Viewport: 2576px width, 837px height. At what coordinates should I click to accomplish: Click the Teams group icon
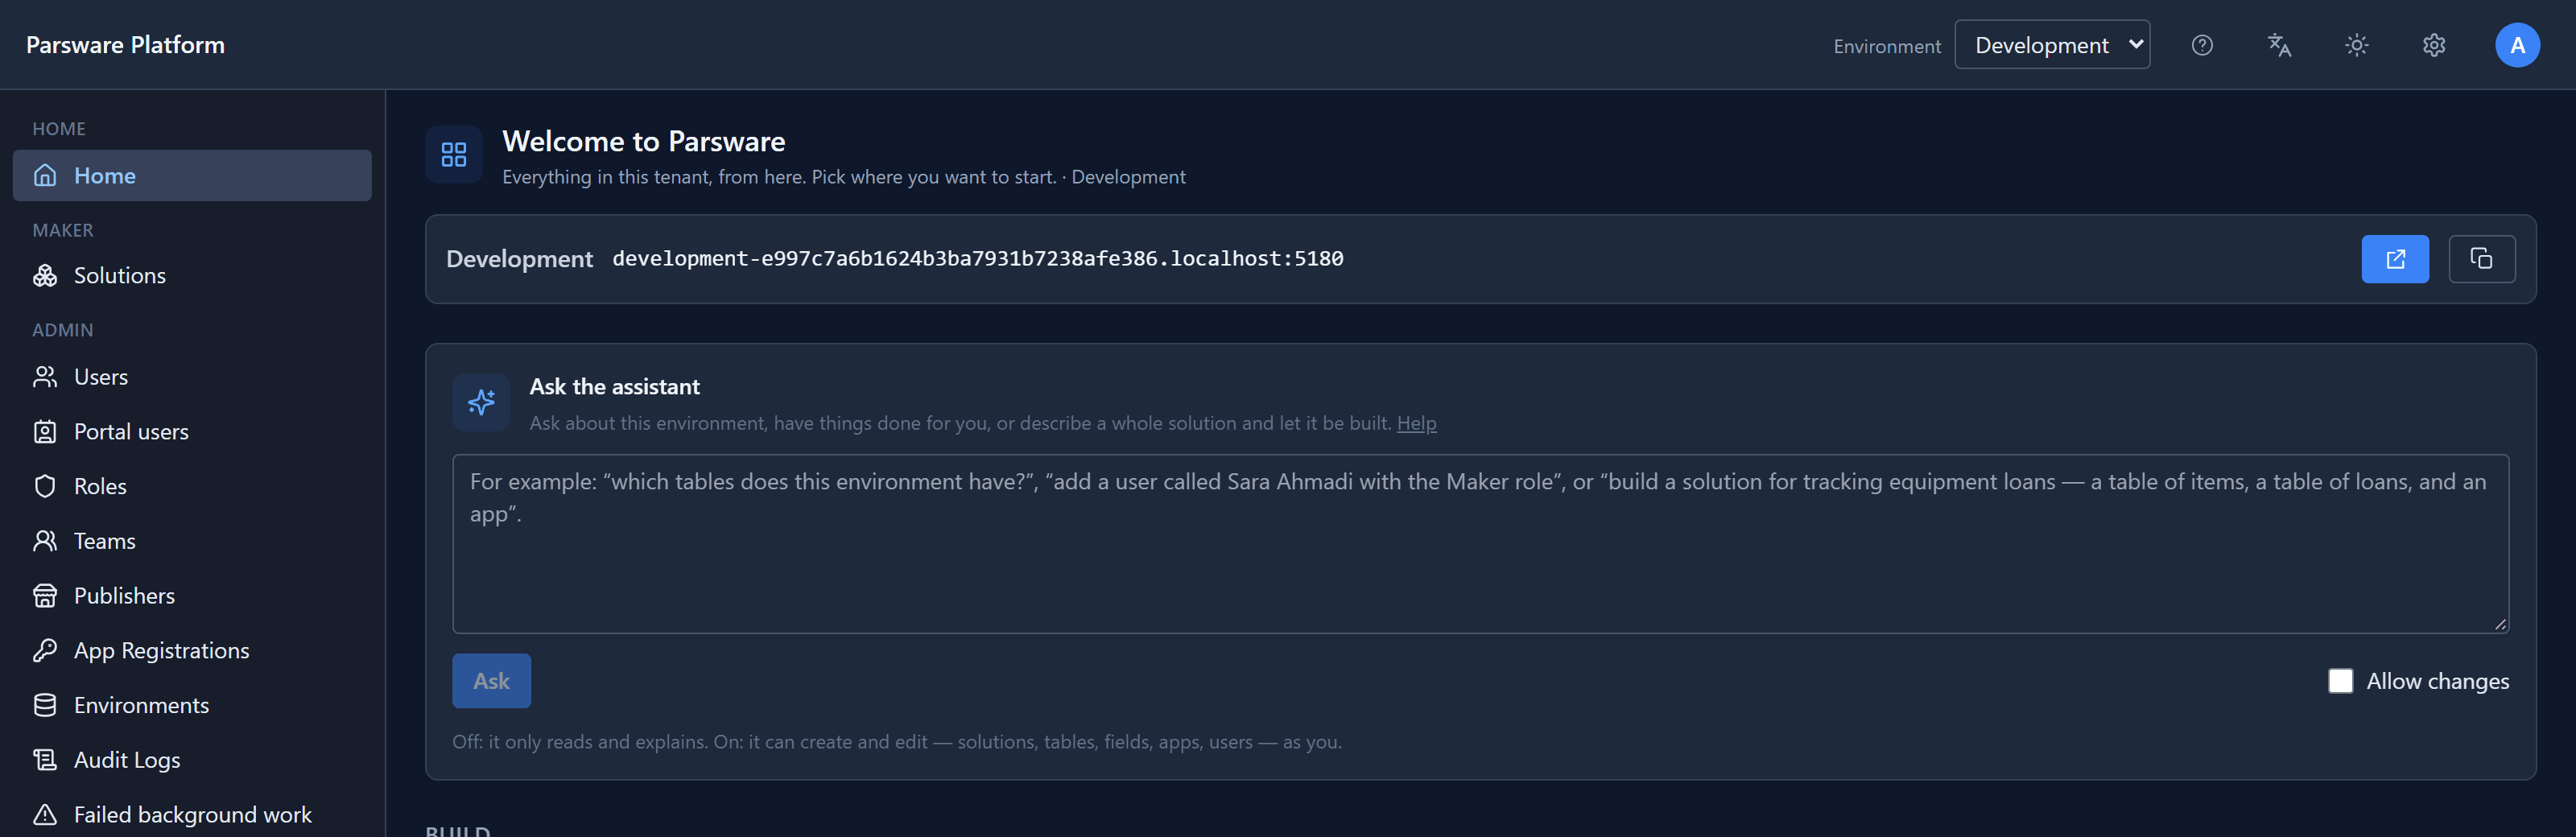click(x=45, y=541)
